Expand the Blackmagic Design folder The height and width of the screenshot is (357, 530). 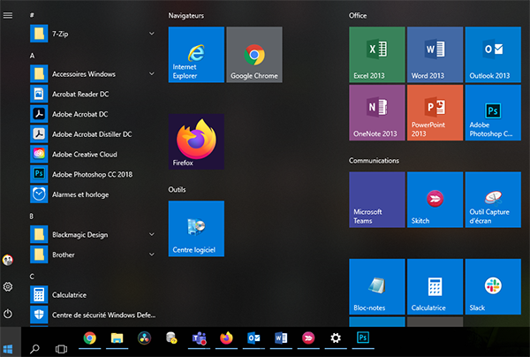tap(152, 234)
